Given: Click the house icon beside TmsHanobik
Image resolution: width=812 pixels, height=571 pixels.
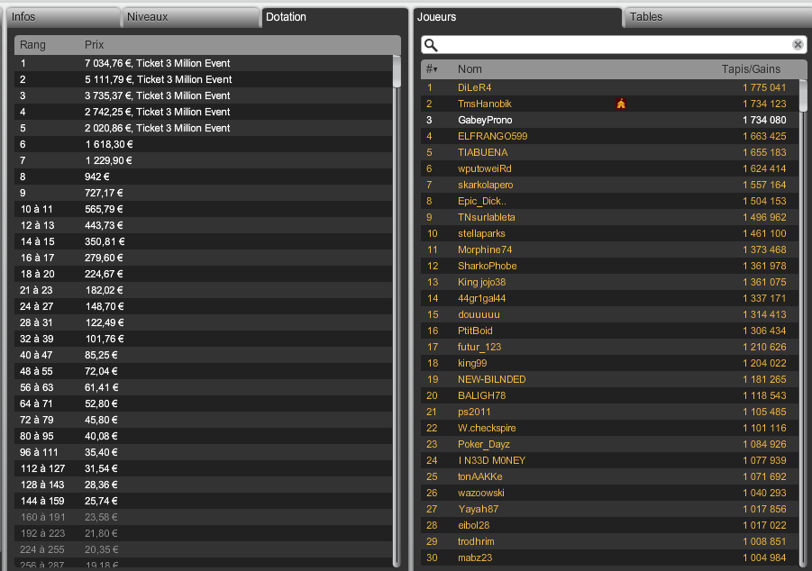Looking at the screenshot, I should coord(621,104).
